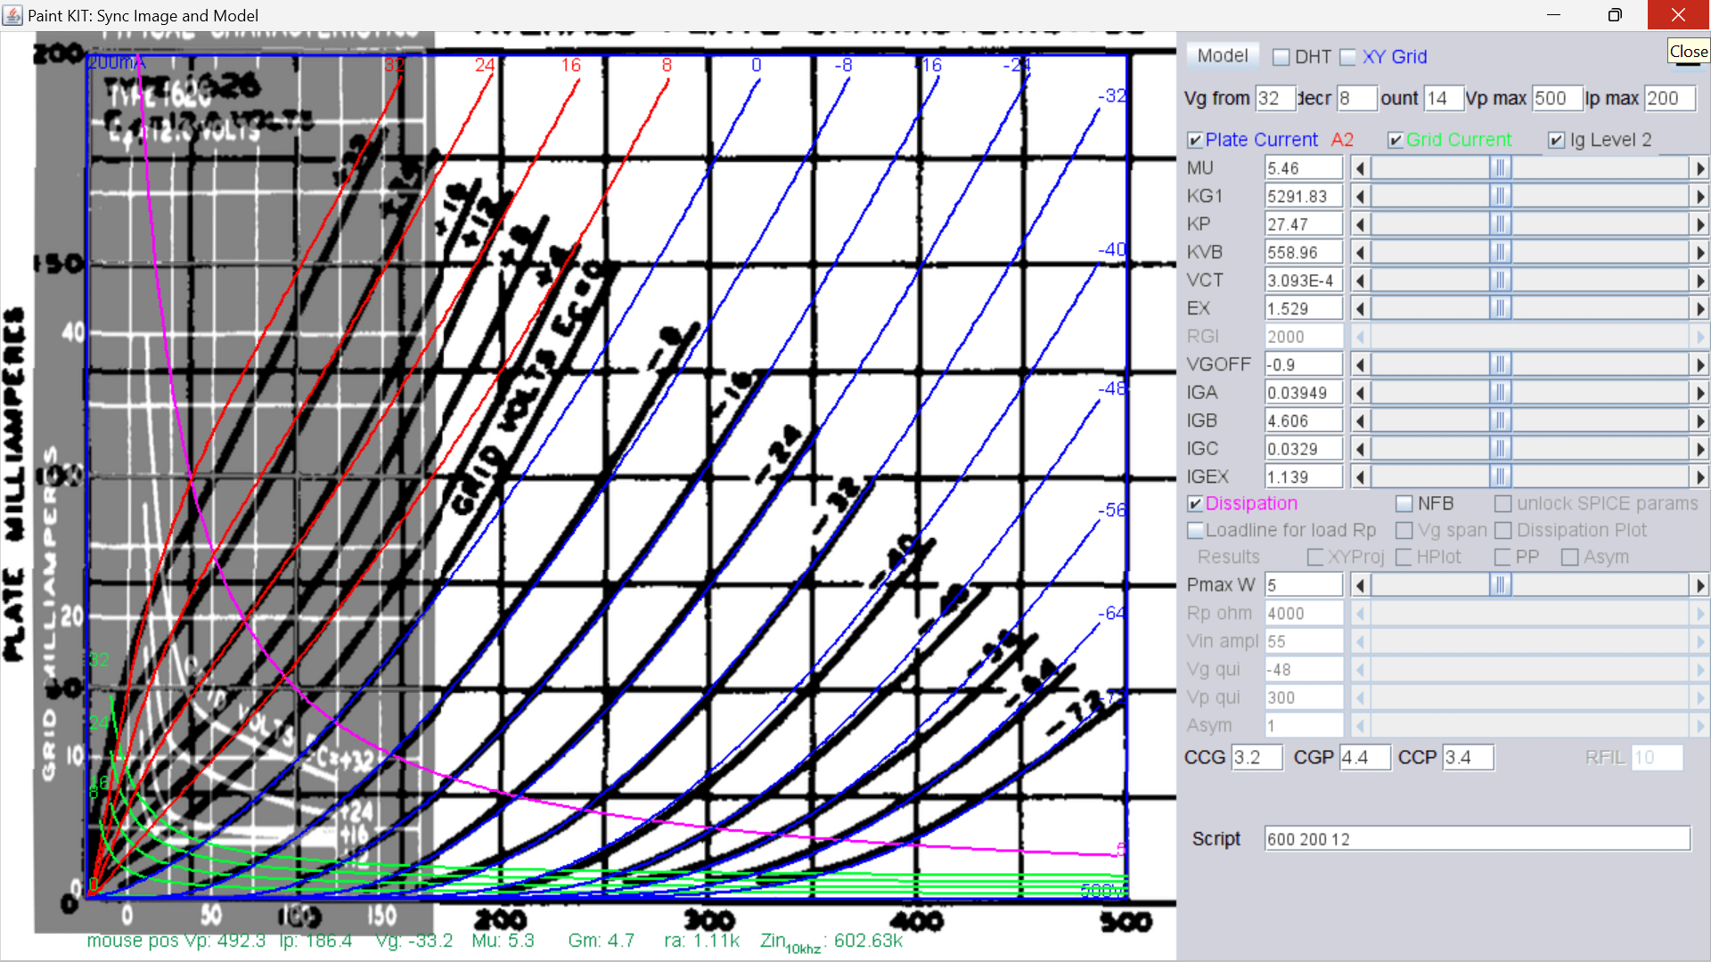Screen dimensions: 1711x962
Task: Decrease EX with left arrow
Action: pyautogui.click(x=1360, y=309)
